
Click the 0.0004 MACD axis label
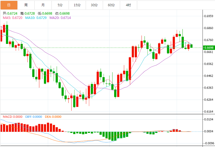tap(209, 131)
